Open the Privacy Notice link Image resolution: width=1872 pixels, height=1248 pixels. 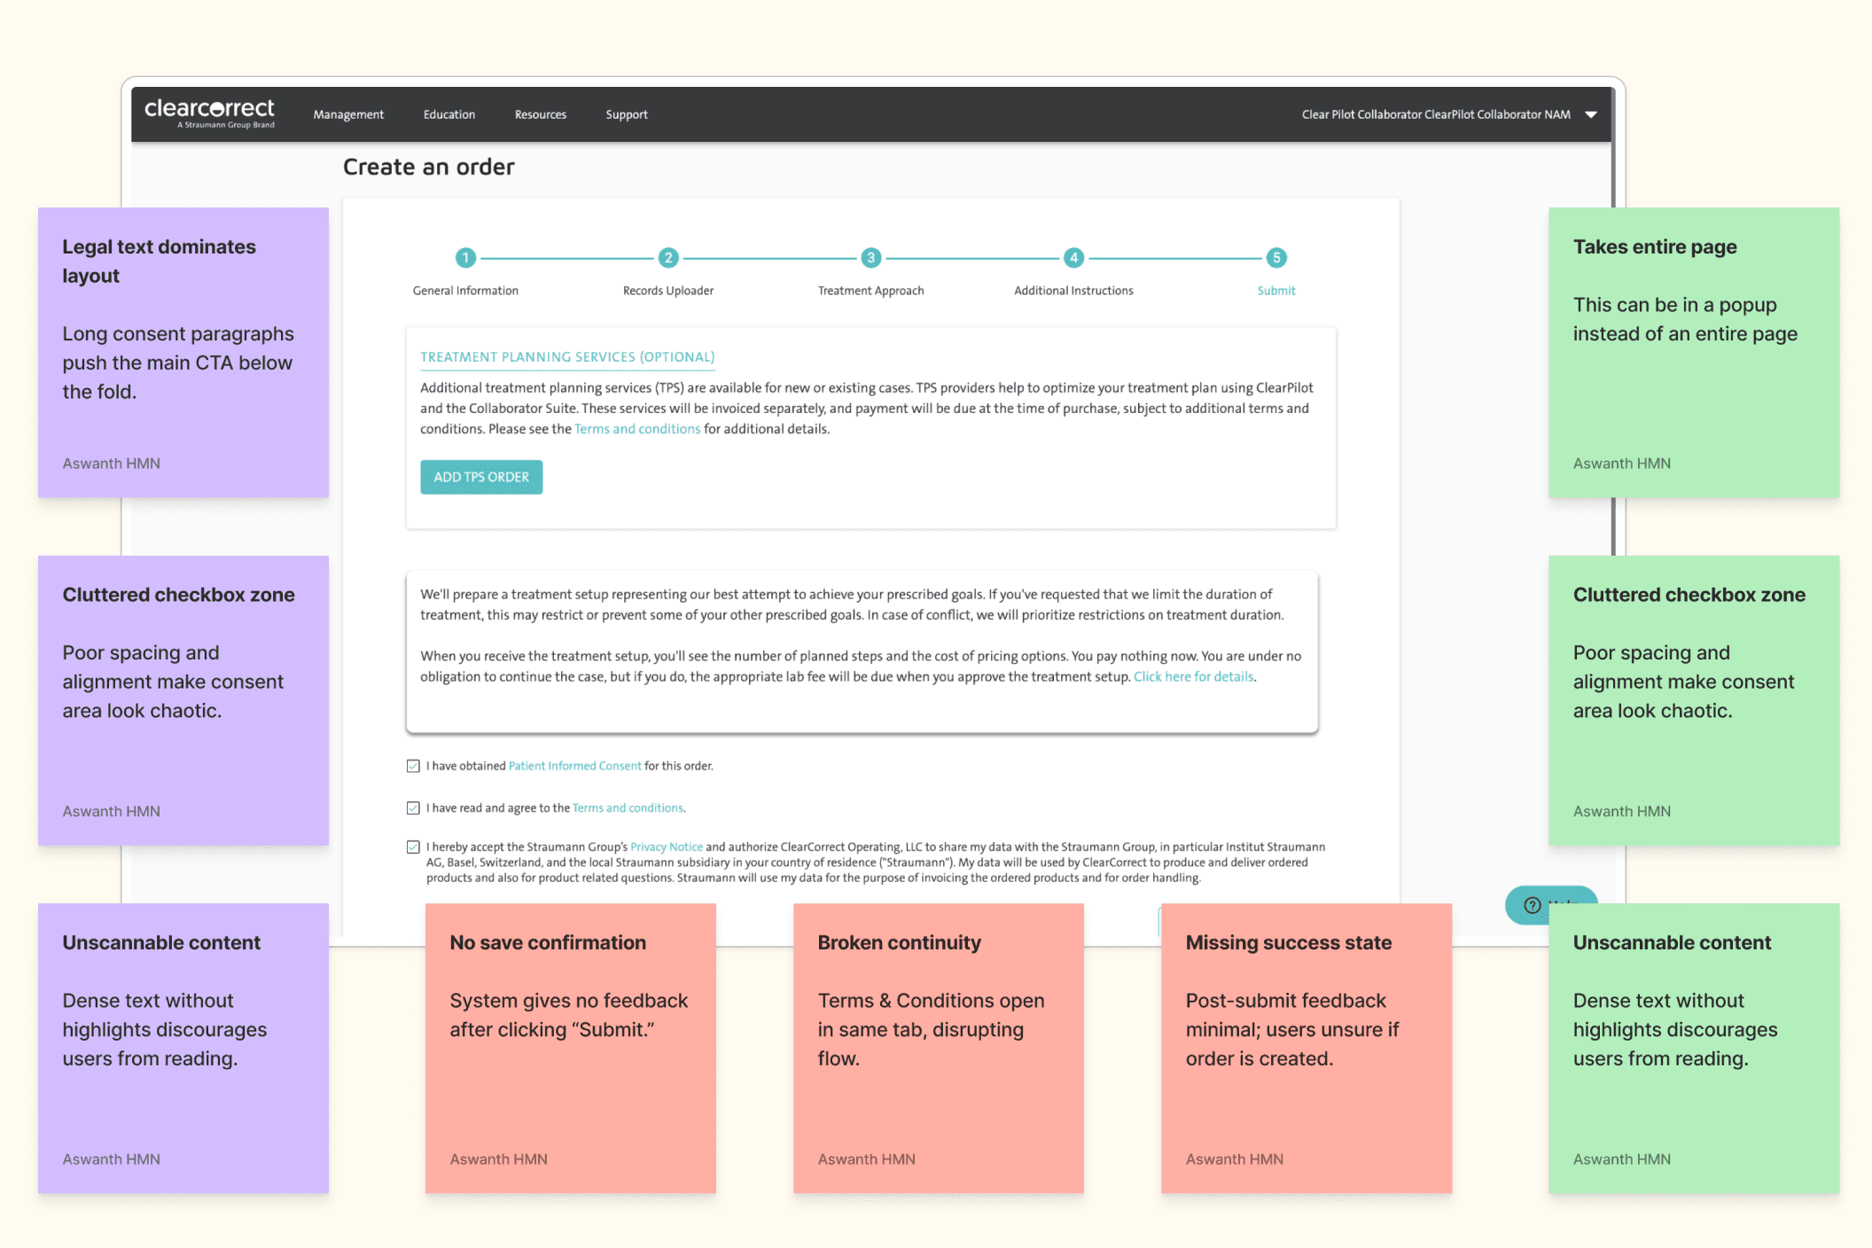click(x=666, y=846)
